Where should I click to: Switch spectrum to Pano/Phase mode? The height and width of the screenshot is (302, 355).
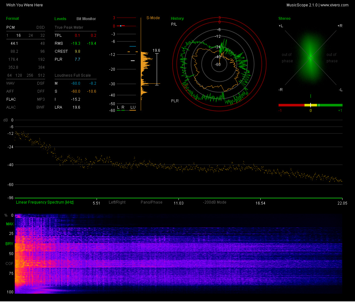point(152,202)
